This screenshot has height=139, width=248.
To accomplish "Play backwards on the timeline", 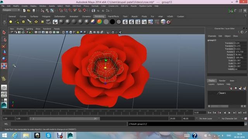I will tap(225, 113).
